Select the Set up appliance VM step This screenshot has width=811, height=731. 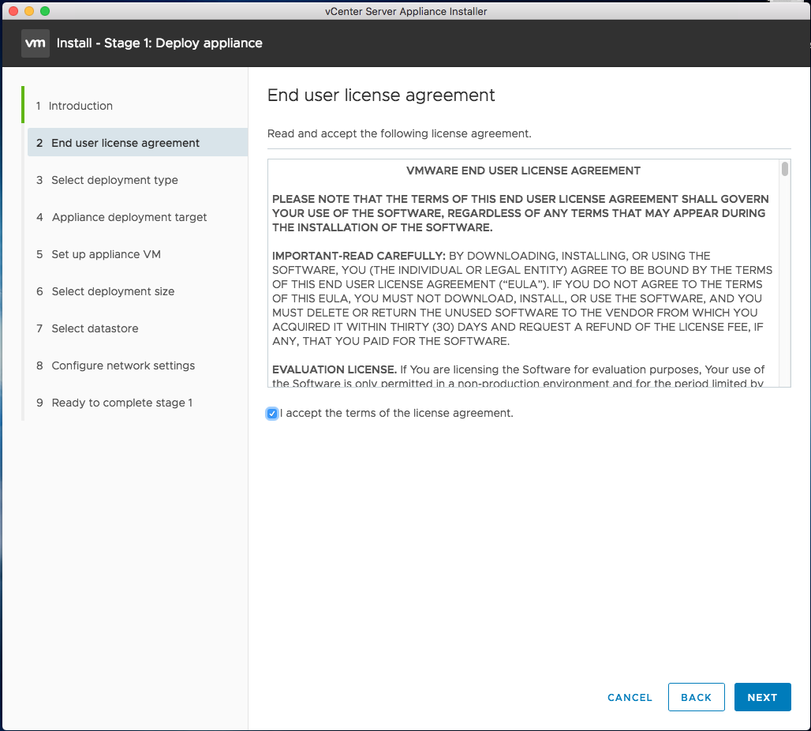(x=106, y=254)
